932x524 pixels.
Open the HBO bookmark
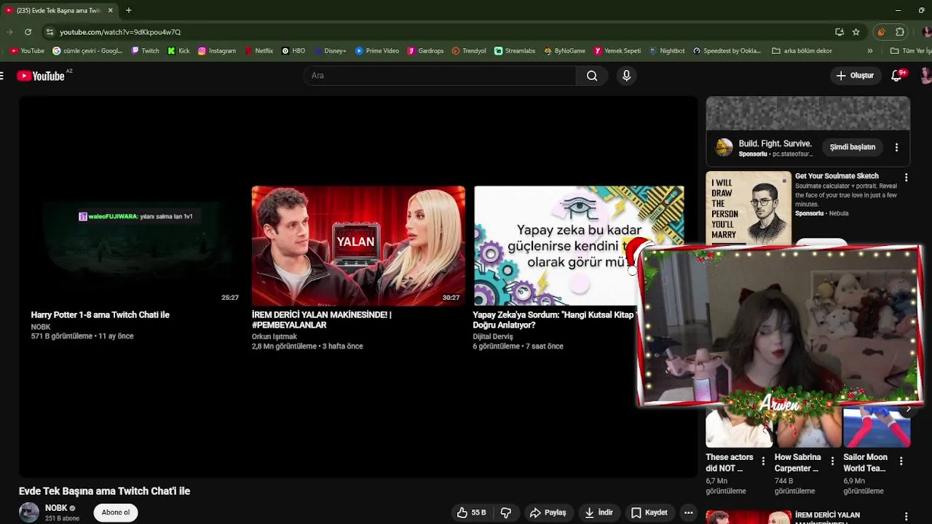pos(293,51)
